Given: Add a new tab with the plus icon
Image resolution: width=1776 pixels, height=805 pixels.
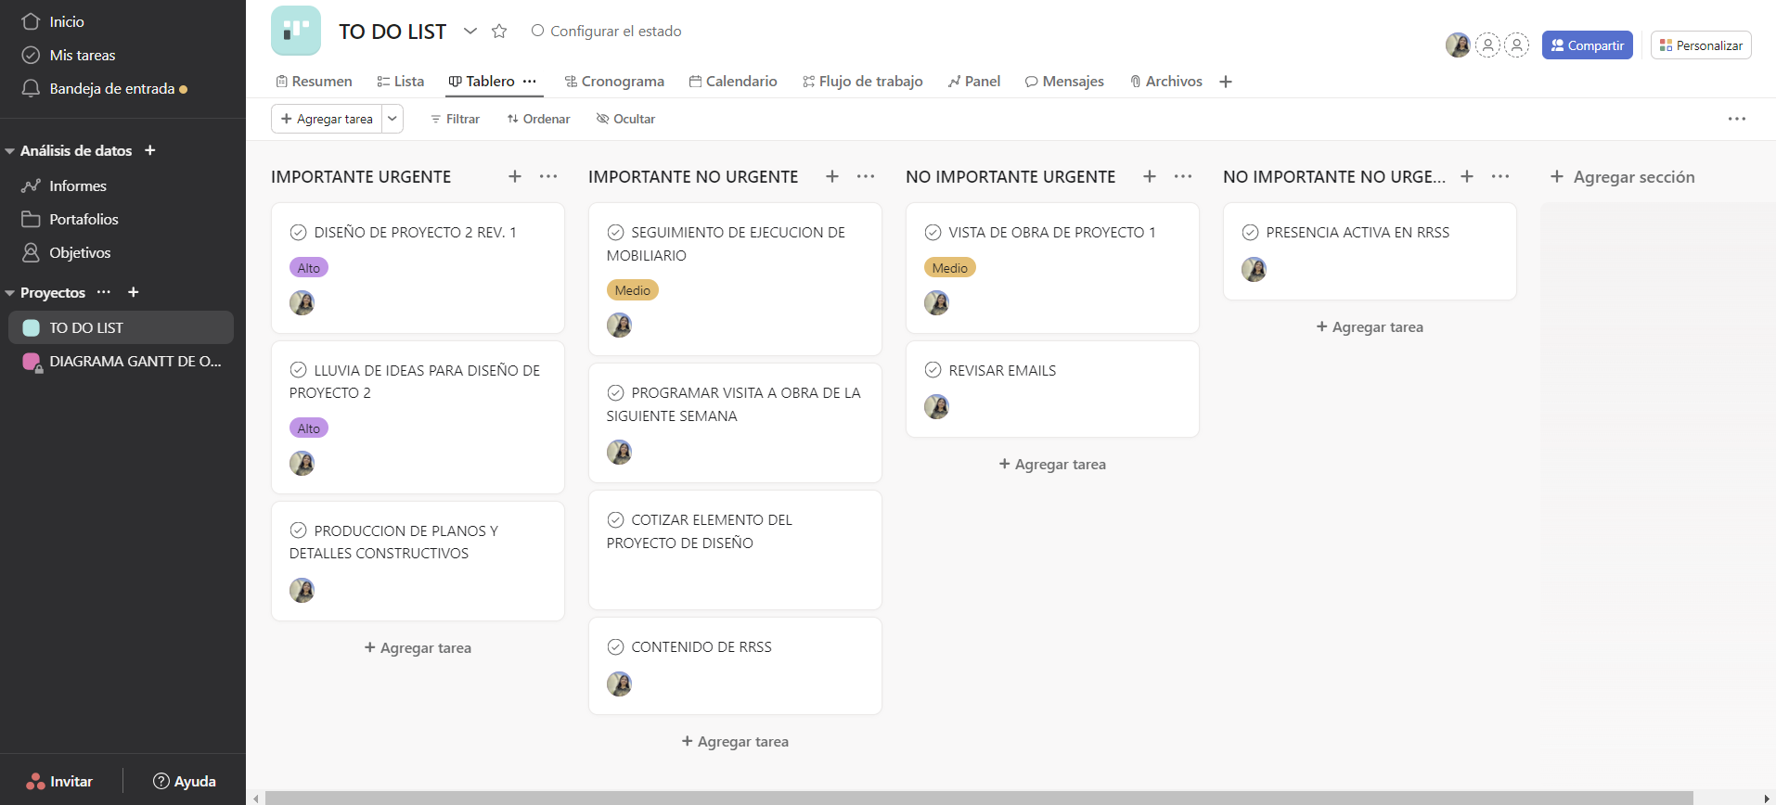Looking at the screenshot, I should (x=1226, y=82).
